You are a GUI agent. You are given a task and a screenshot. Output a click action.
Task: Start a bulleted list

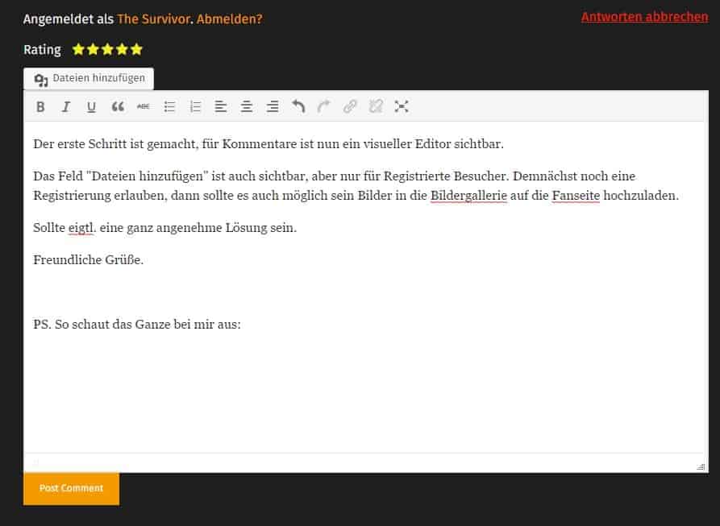pyautogui.click(x=169, y=106)
